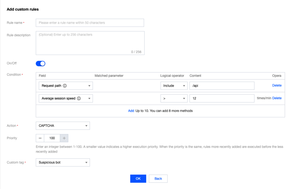Decrease priority with the minus button
The height and width of the screenshot is (189, 297).
[40, 138]
